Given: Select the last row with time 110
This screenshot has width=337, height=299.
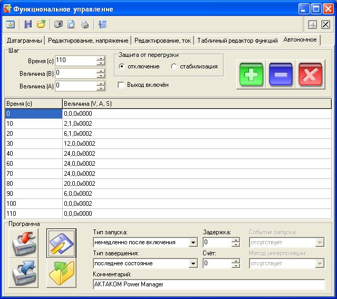Looking at the screenshot, I should click(x=168, y=214).
